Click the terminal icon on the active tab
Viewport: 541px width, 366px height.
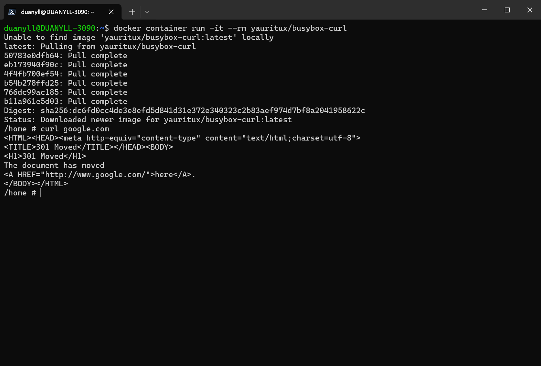tap(12, 11)
